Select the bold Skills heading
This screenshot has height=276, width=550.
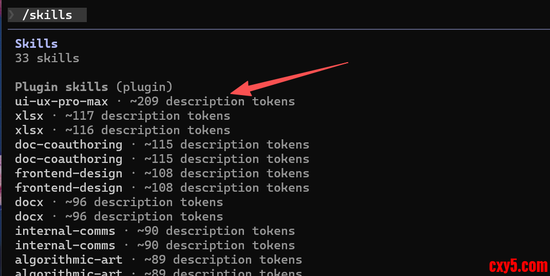tap(36, 44)
